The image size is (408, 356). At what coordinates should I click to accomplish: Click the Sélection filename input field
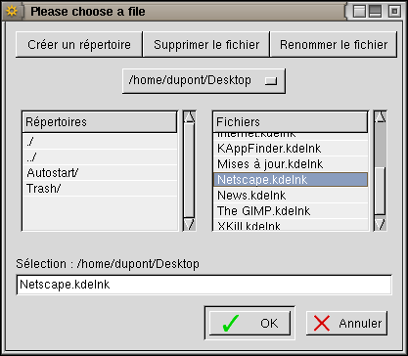(x=204, y=285)
